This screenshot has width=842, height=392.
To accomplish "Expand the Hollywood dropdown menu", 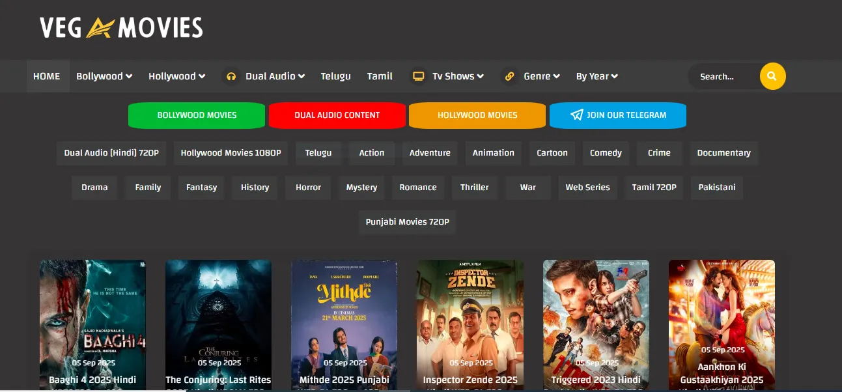I will tap(176, 76).
